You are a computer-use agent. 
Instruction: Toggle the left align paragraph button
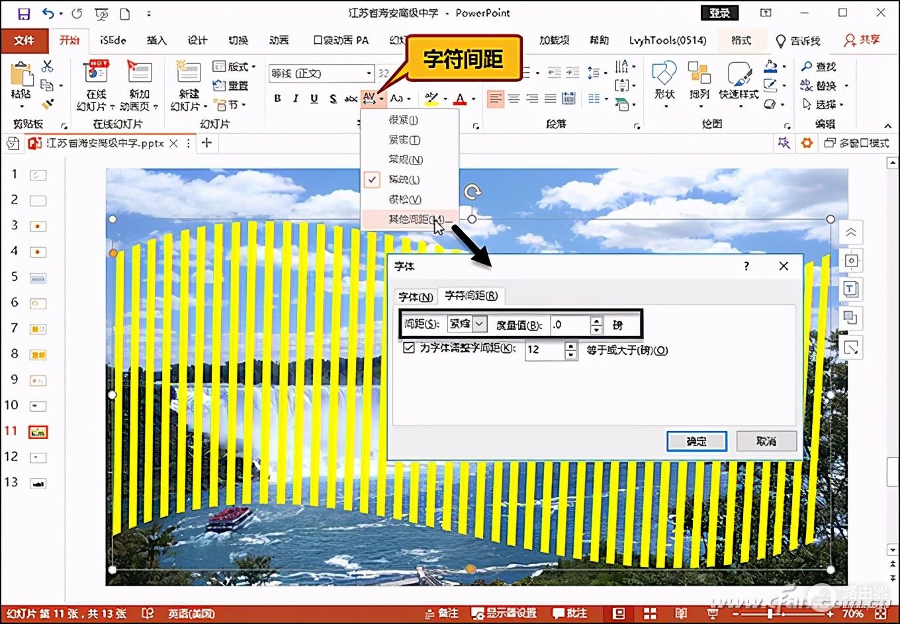[495, 98]
